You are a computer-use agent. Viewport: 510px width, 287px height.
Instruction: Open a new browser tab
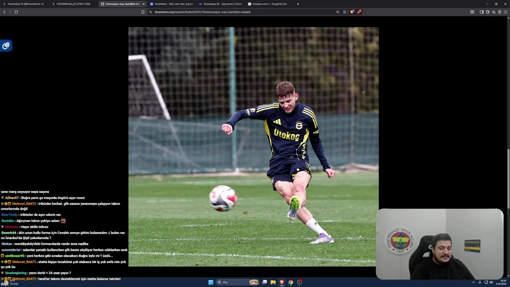point(298,4)
